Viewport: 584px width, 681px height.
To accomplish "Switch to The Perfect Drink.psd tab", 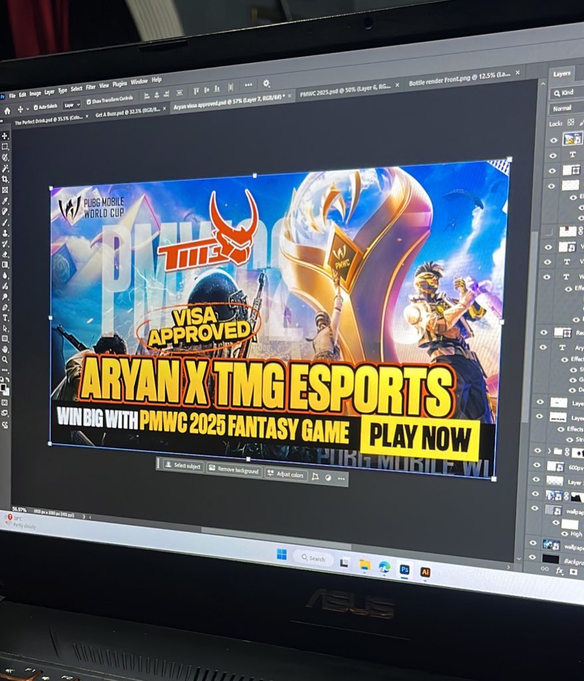I will click(x=49, y=120).
